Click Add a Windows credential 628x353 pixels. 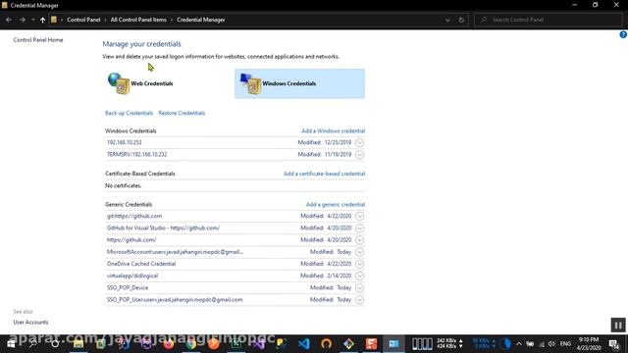point(333,130)
